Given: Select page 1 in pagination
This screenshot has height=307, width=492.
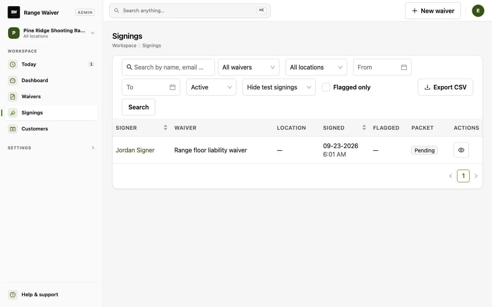Looking at the screenshot, I should point(463,176).
